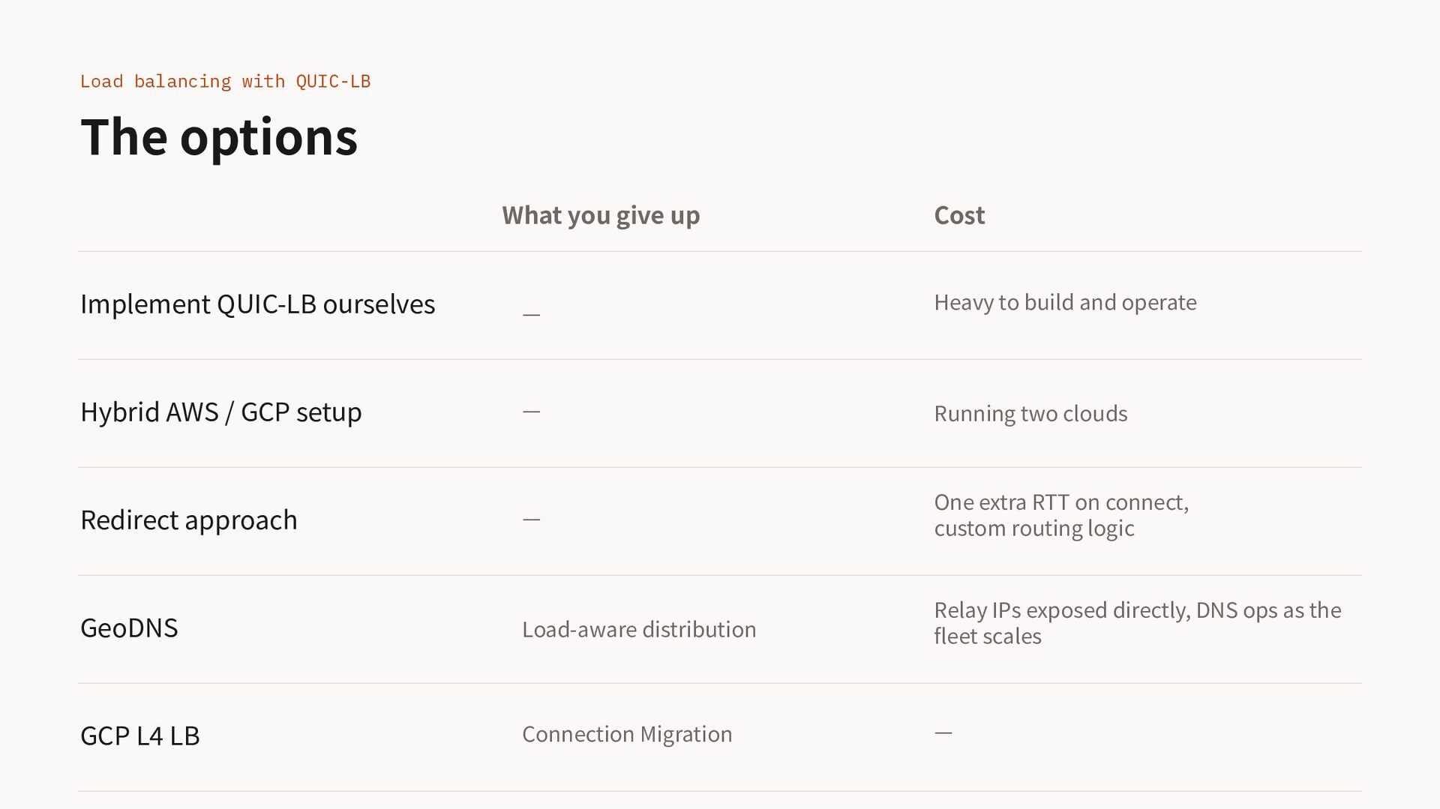The image size is (1440, 809).
Task: Click the dash in the Hybrid AWS row
Action: (x=531, y=412)
